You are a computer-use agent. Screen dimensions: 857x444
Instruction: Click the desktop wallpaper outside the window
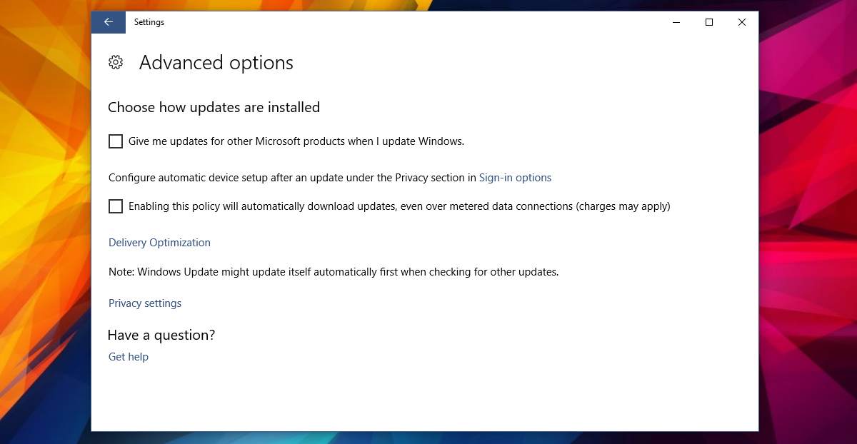pyautogui.click(x=807, y=214)
